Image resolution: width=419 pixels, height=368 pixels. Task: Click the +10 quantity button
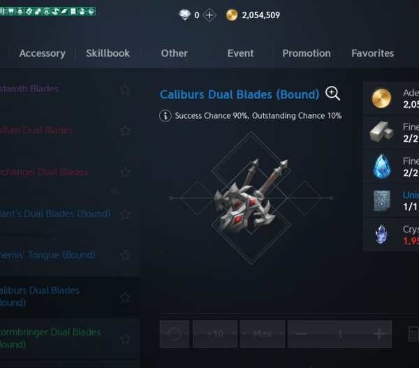[215, 334]
